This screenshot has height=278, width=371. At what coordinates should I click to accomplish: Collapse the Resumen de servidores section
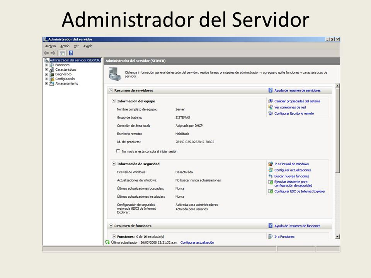coord(111,90)
